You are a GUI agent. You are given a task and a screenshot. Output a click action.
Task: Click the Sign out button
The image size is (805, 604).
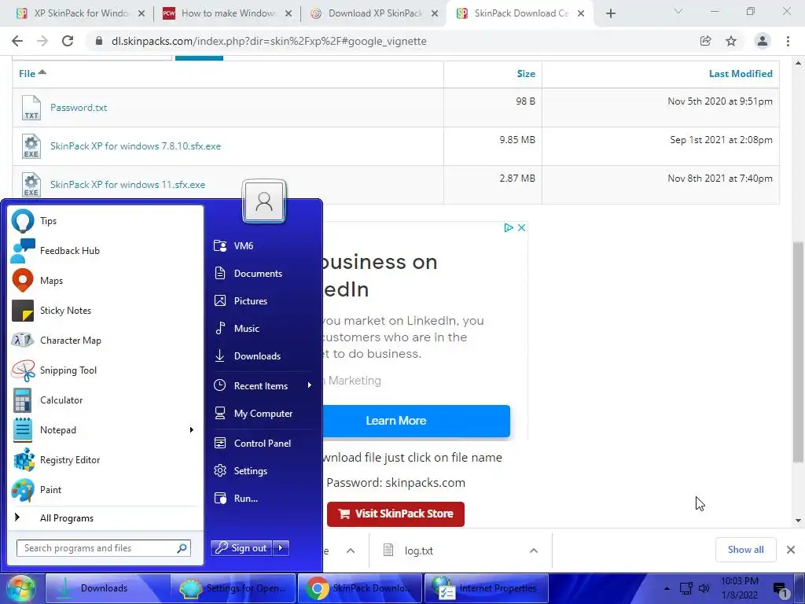click(x=242, y=548)
